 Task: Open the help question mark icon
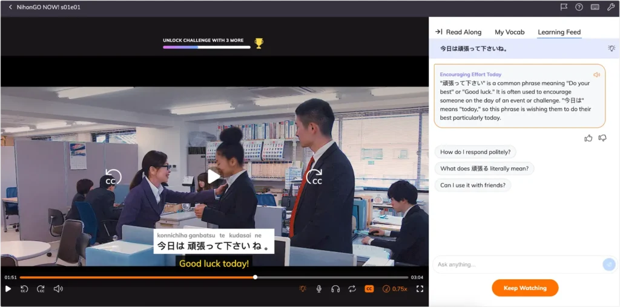click(x=579, y=7)
